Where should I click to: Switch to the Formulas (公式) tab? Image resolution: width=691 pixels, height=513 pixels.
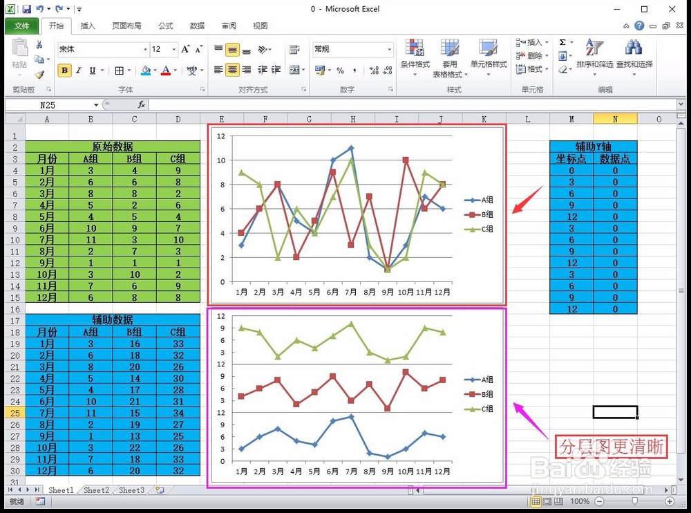(x=166, y=26)
